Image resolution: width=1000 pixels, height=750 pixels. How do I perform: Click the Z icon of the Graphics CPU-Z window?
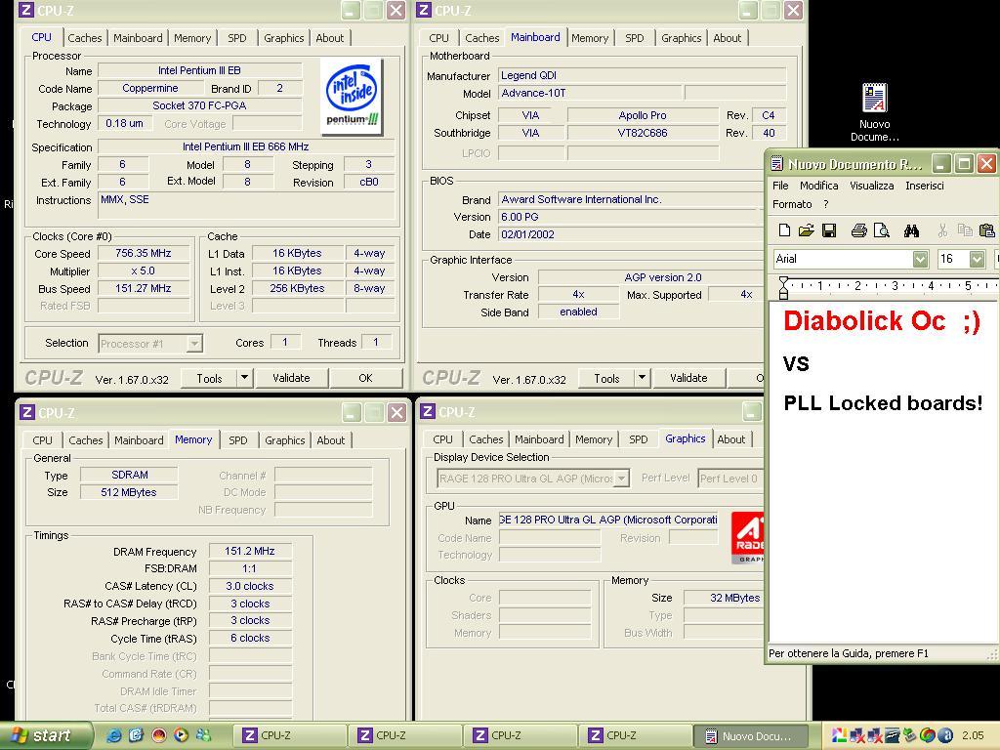point(428,411)
